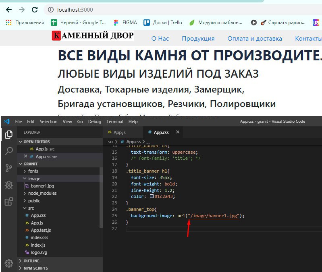
Task: Open the Explorer view in activity bar
Action: 8,134
